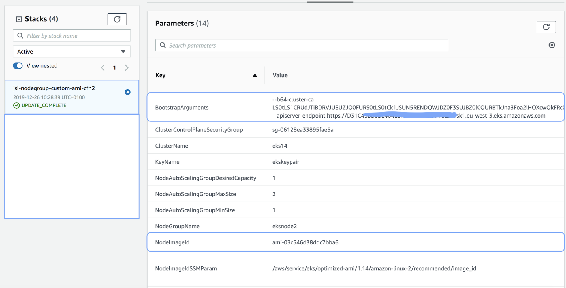
Task: Click page number 1 in pagination
Action: point(114,68)
